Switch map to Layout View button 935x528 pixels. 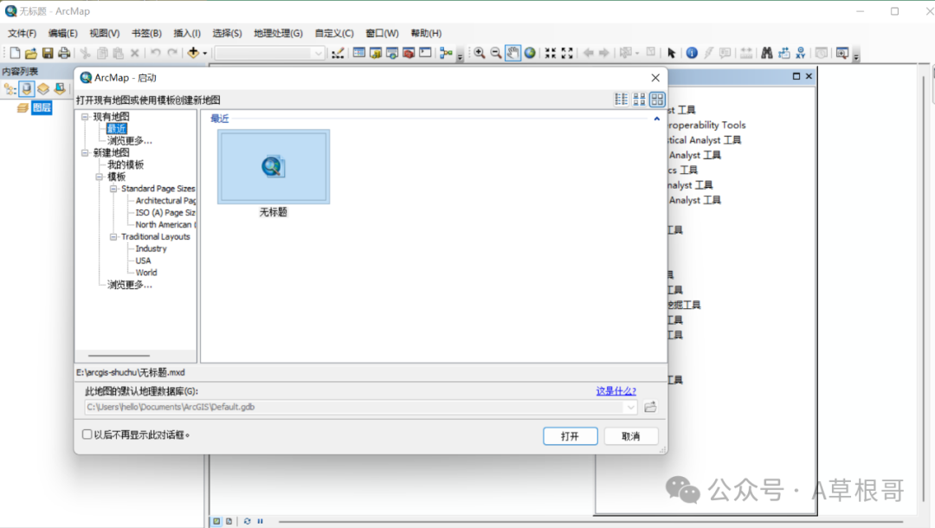point(229,521)
